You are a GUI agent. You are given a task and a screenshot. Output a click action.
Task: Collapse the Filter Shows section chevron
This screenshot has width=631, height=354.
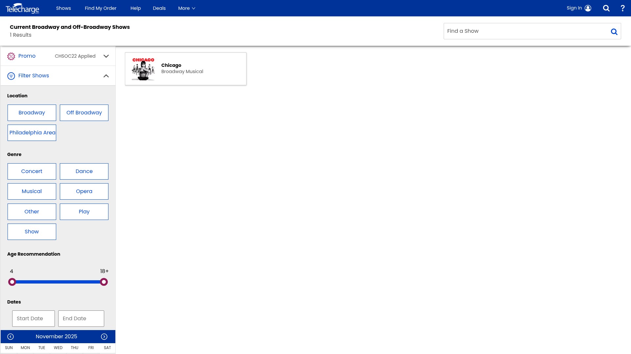click(106, 76)
